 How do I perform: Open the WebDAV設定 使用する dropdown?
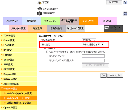coord(89,40)
